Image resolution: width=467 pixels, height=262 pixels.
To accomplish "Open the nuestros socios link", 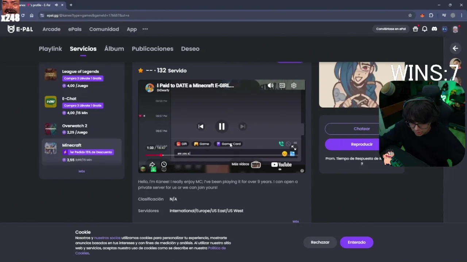I will (x=107, y=238).
